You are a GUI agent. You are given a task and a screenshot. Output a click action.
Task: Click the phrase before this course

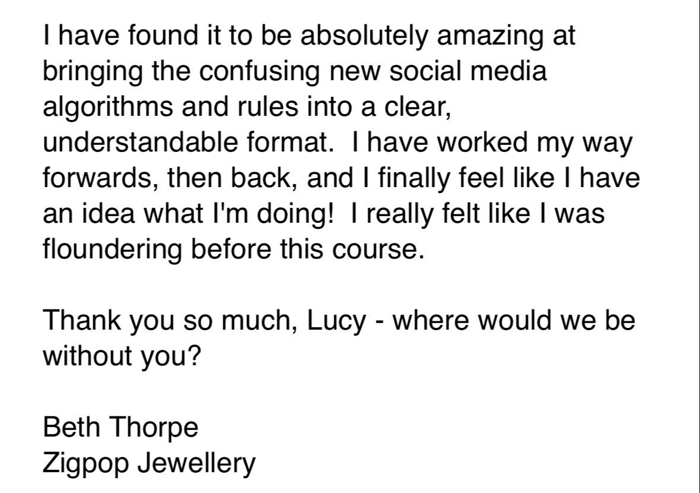tap(306, 249)
